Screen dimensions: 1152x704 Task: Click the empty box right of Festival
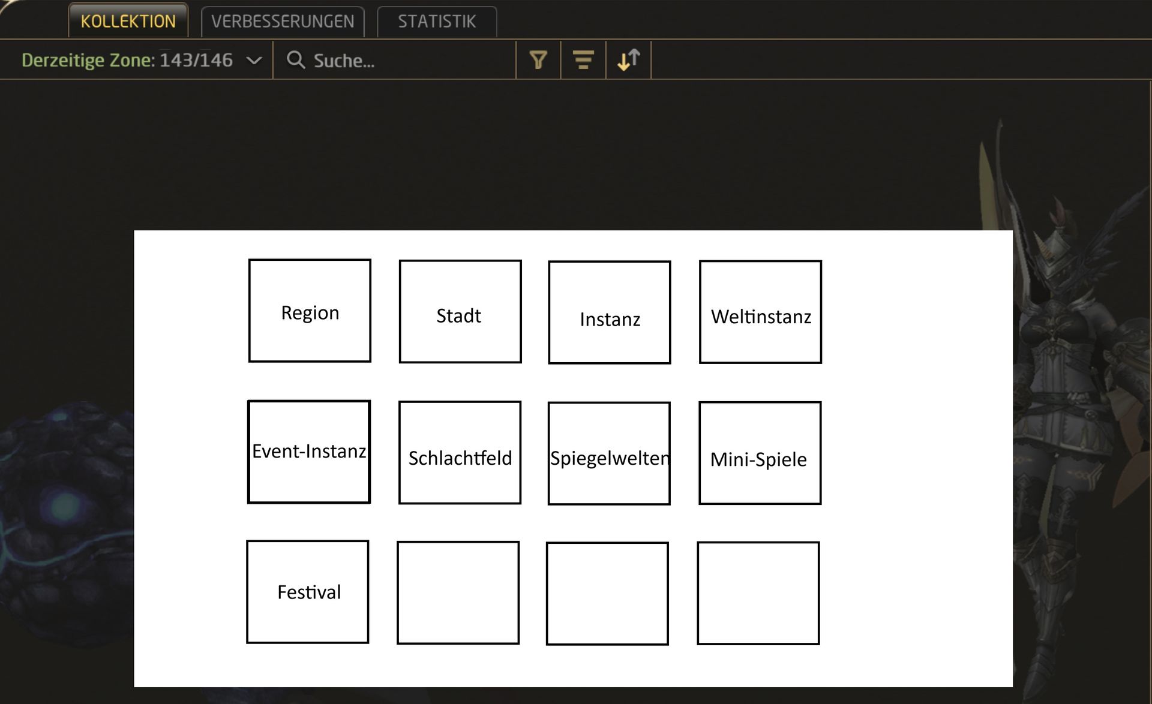pyautogui.click(x=458, y=593)
